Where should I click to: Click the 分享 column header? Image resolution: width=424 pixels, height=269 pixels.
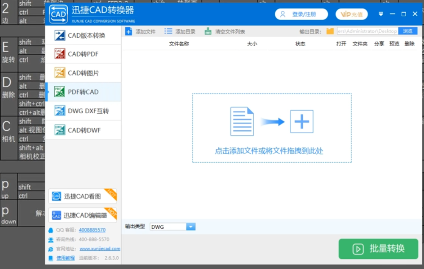[379, 44]
